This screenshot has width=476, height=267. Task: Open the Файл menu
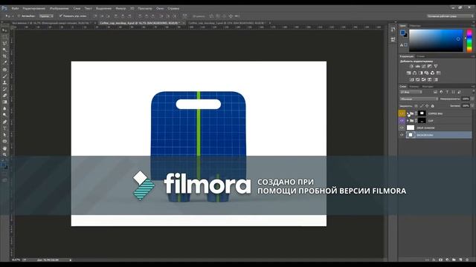(15, 8)
